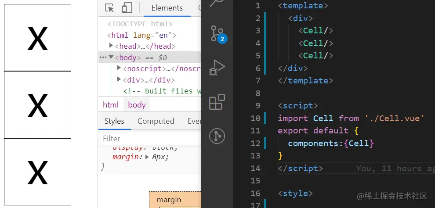
Task: Click the first X cell on the page
Action: [x=37, y=38]
